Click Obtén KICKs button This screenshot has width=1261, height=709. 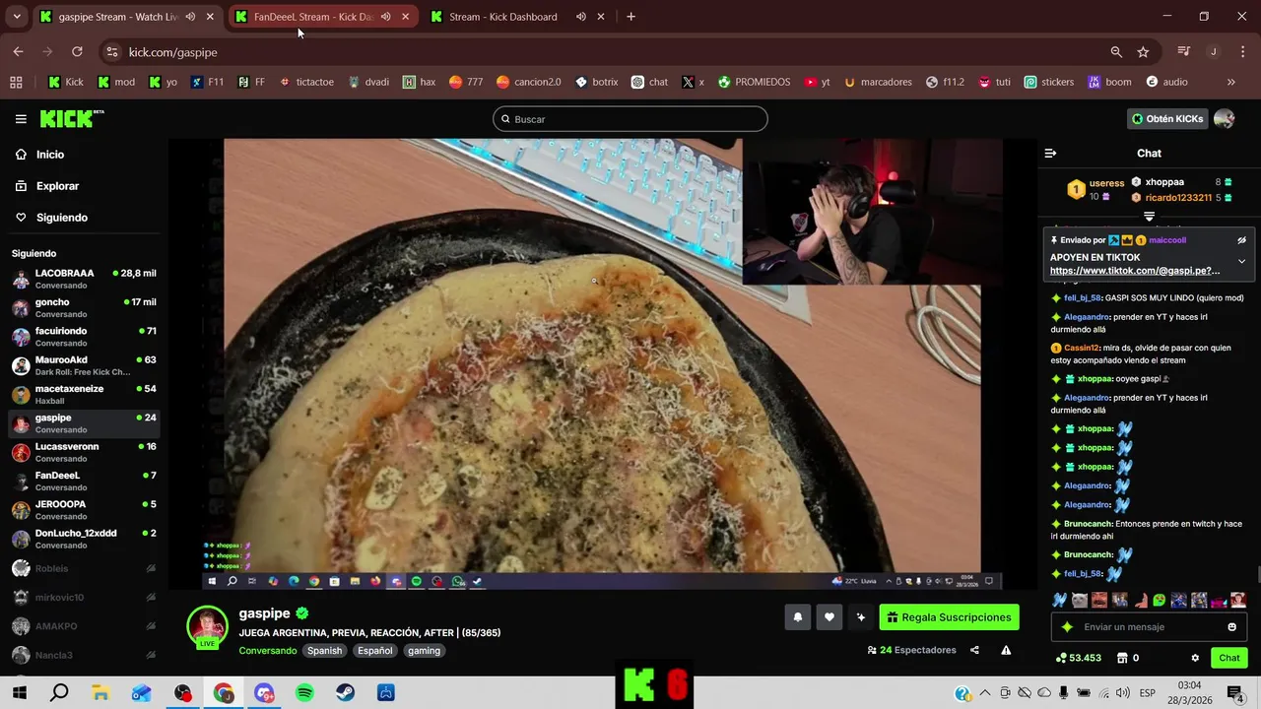[x=1168, y=119]
